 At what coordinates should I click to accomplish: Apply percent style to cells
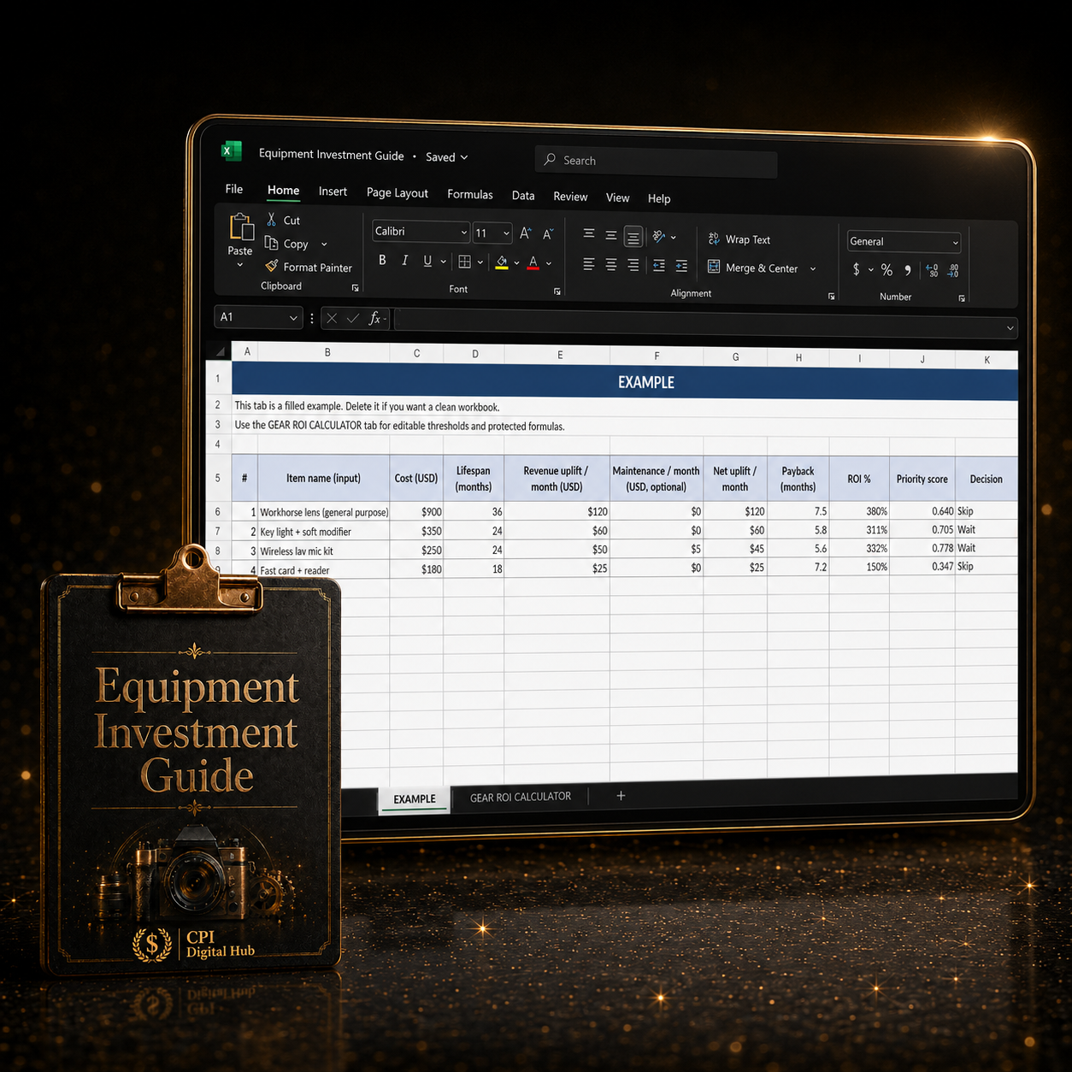887,270
